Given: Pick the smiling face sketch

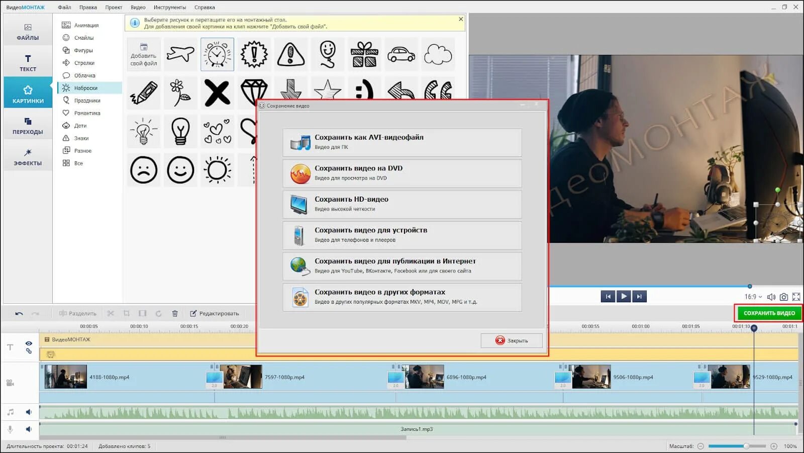Looking at the screenshot, I should (x=180, y=170).
